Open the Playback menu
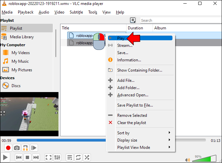The height and width of the screenshot is (163, 222). tap(26, 12)
